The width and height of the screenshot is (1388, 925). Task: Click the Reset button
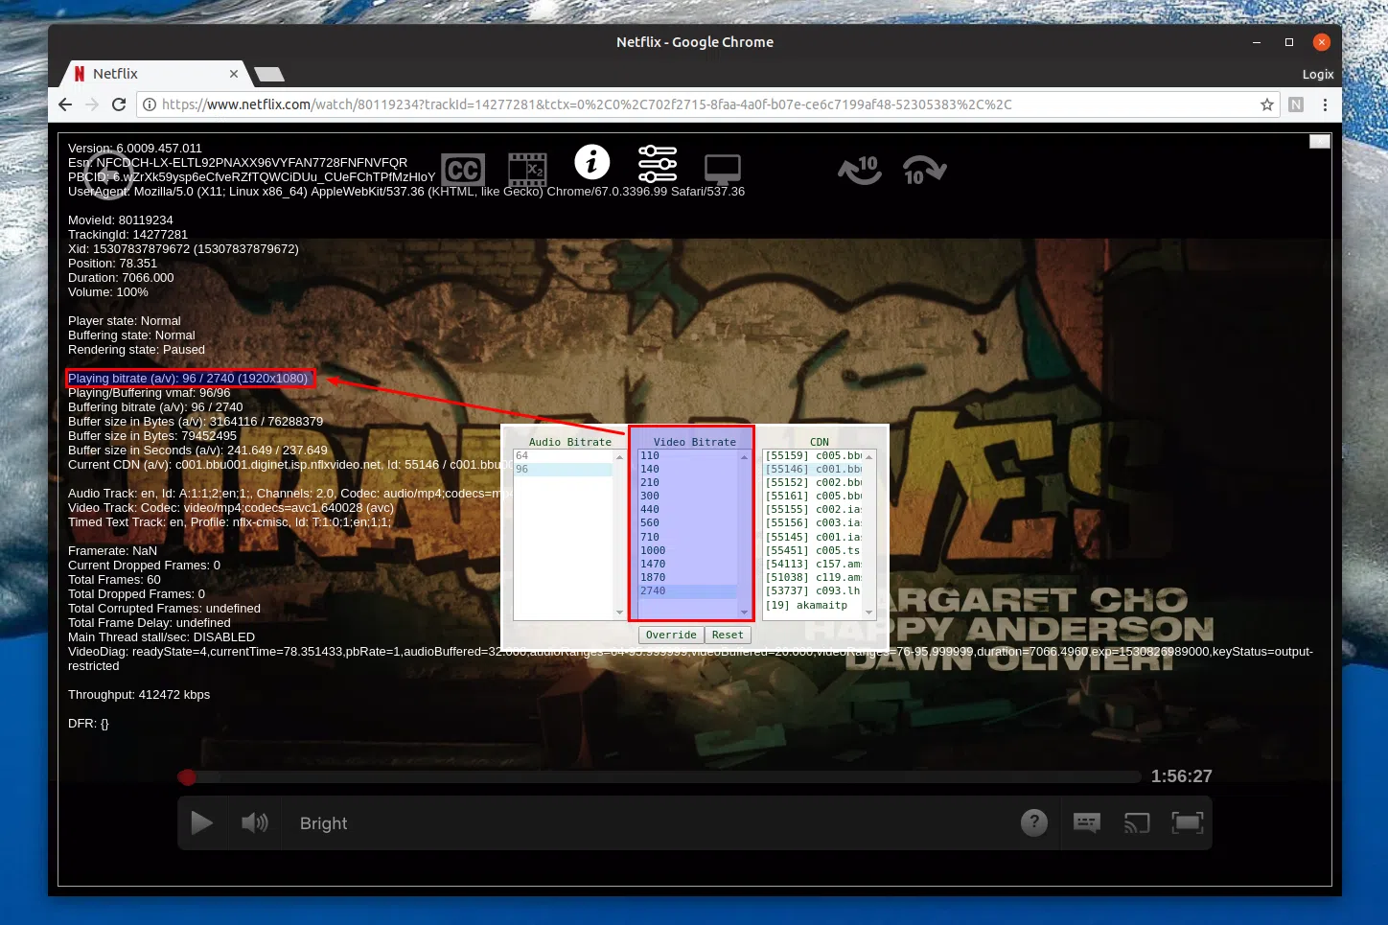728,635
